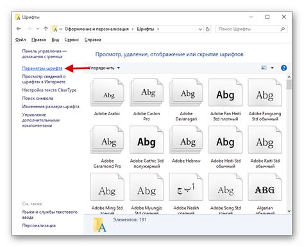Open Параметры шрифта link
Viewport: 304px width, 247px height.
point(42,68)
